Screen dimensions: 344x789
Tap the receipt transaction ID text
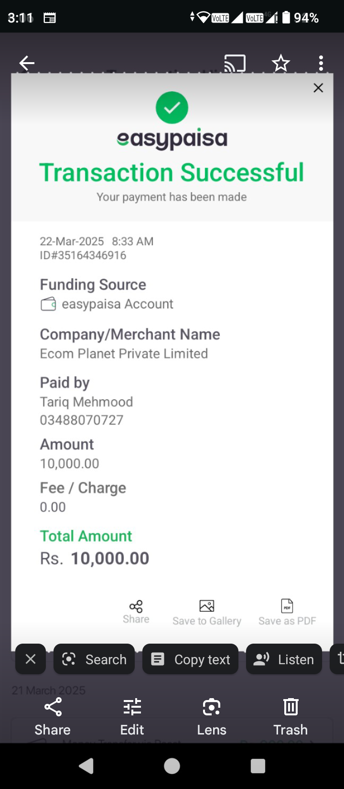point(83,255)
